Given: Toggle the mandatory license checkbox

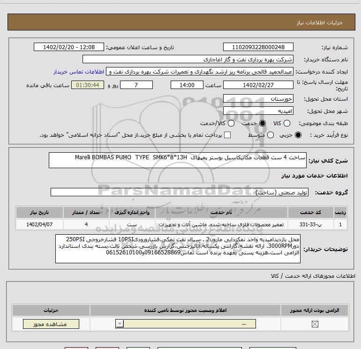Looking at the screenshot, I should pyautogui.click(x=315, y=324).
